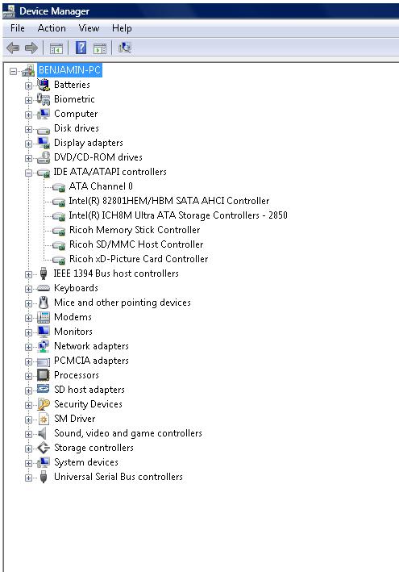Click the Disk drives category icon
The width and height of the screenshot is (399, 572).
tap(44, 130)
